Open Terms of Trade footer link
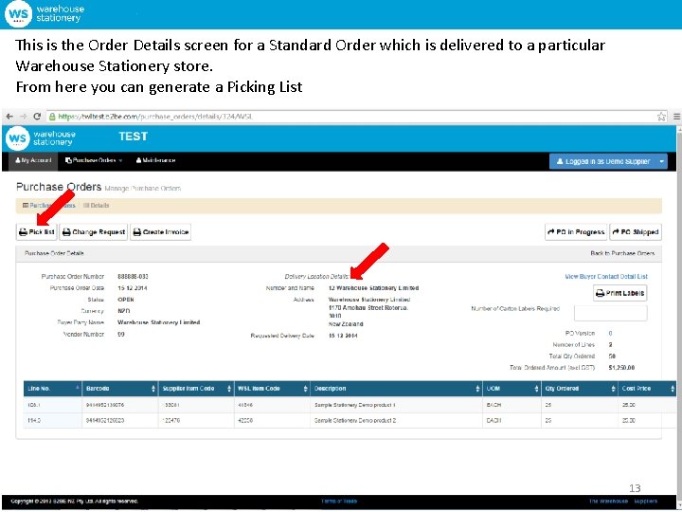682x512 pixels. point(339,502)
